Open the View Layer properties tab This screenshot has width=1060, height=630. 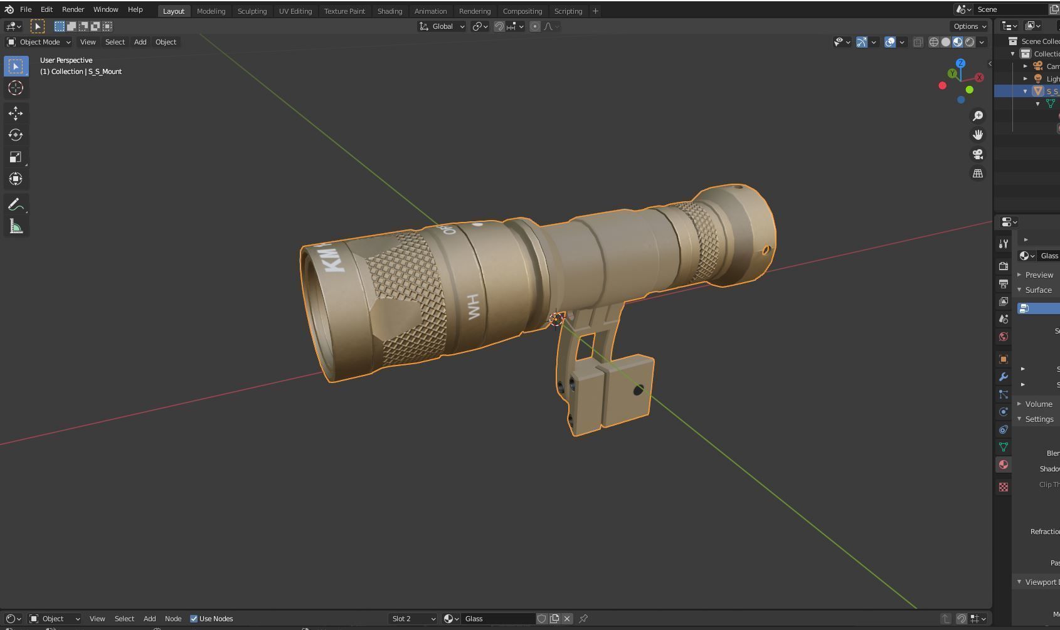(x=1004, y=302)
